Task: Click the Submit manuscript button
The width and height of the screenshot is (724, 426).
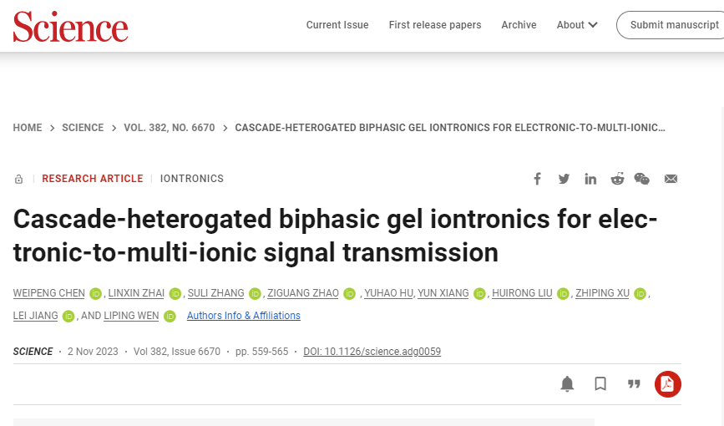Action: tap(674, 25)
